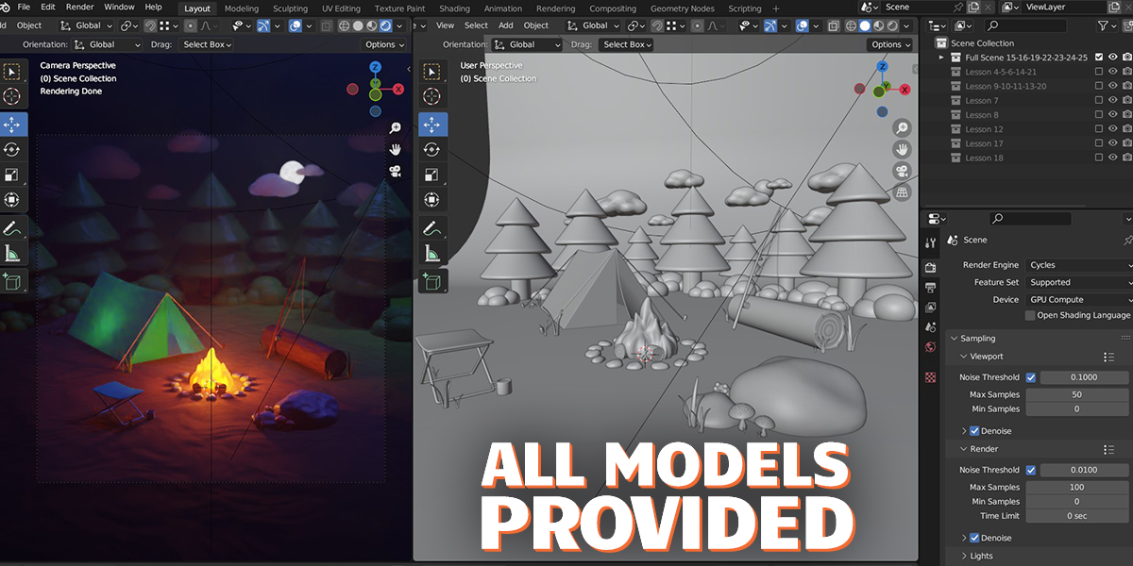The width and height of the screenshot is (1133, 566).
Task: Open the Render Engine dropdown showing Cycles
Action: pyautogui.click(x=1079, y=265)
